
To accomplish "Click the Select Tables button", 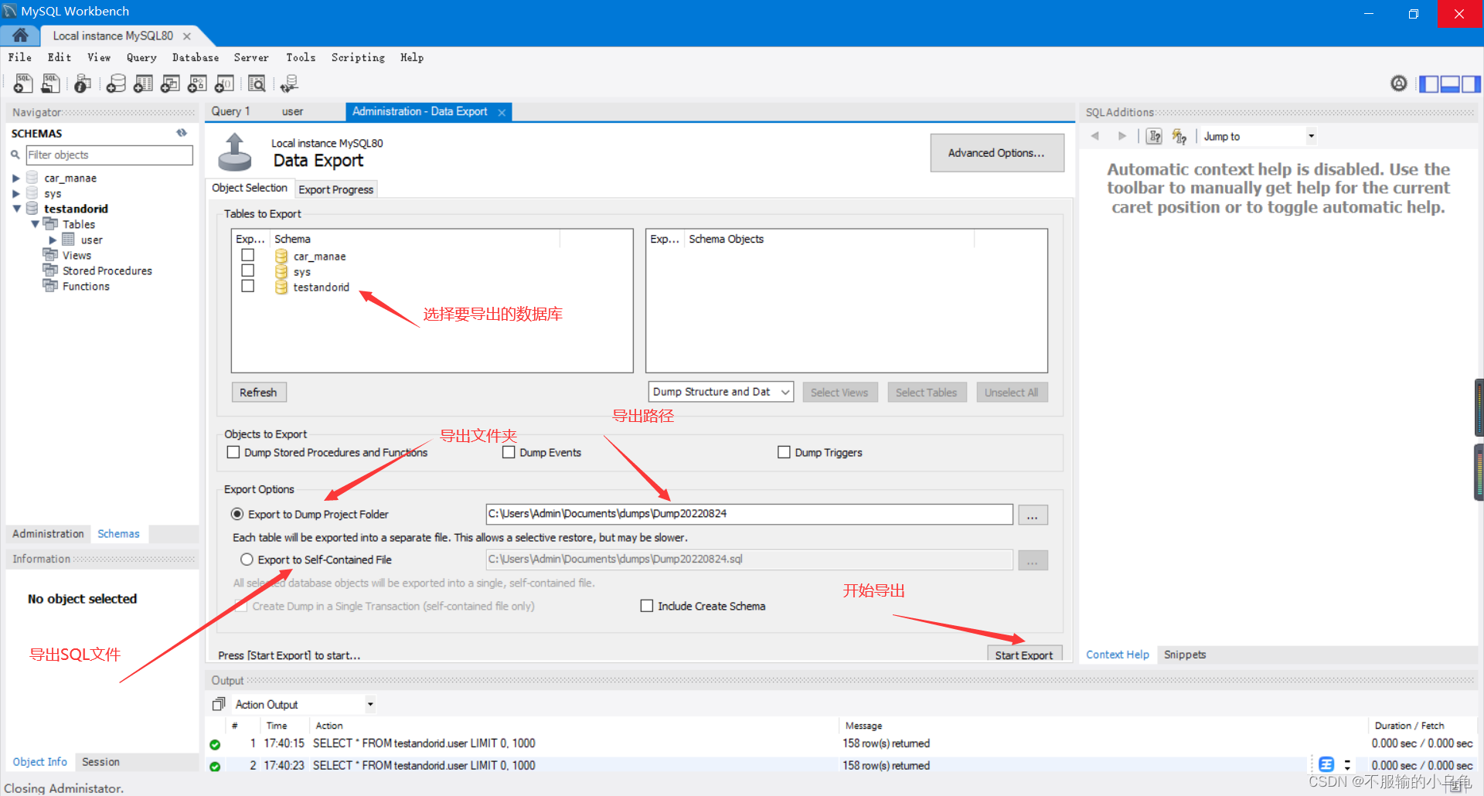I will pyautogui.click(x=927, y=393).
